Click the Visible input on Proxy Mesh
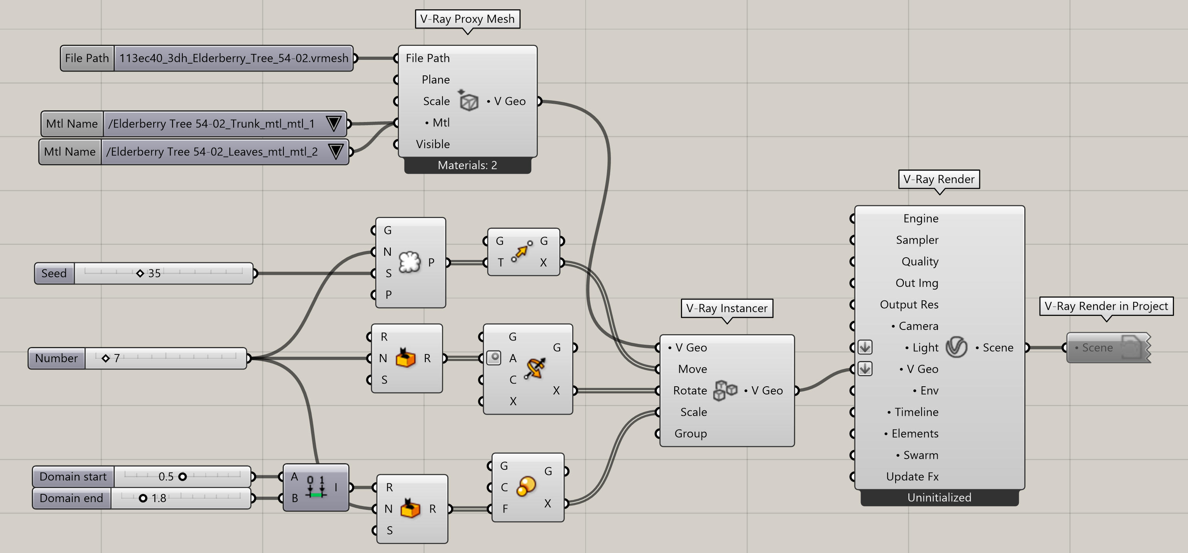 click(432, 144)
